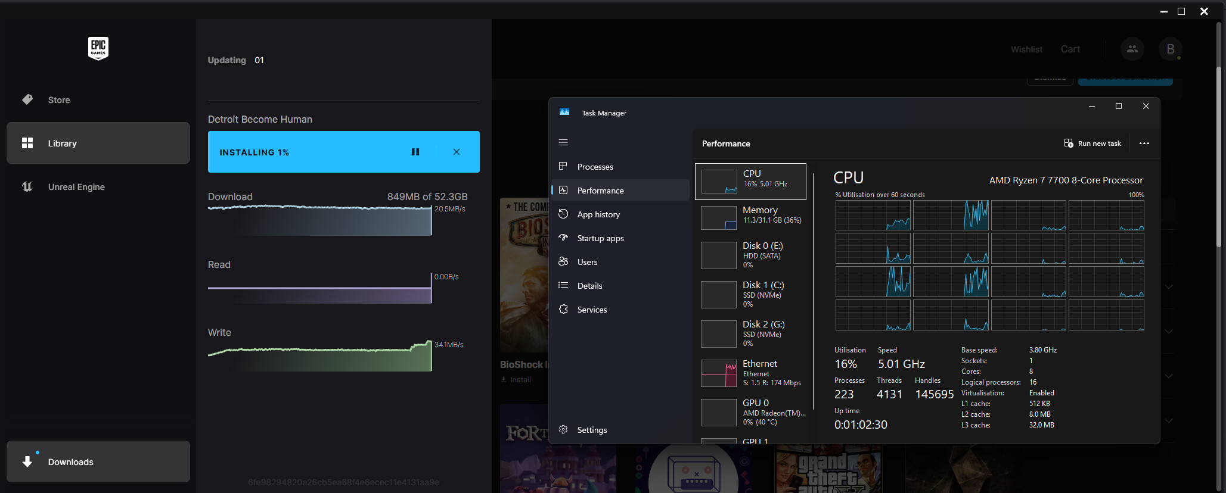Open the Store tag icon
1226x493 pixels.
coord(27,99)
